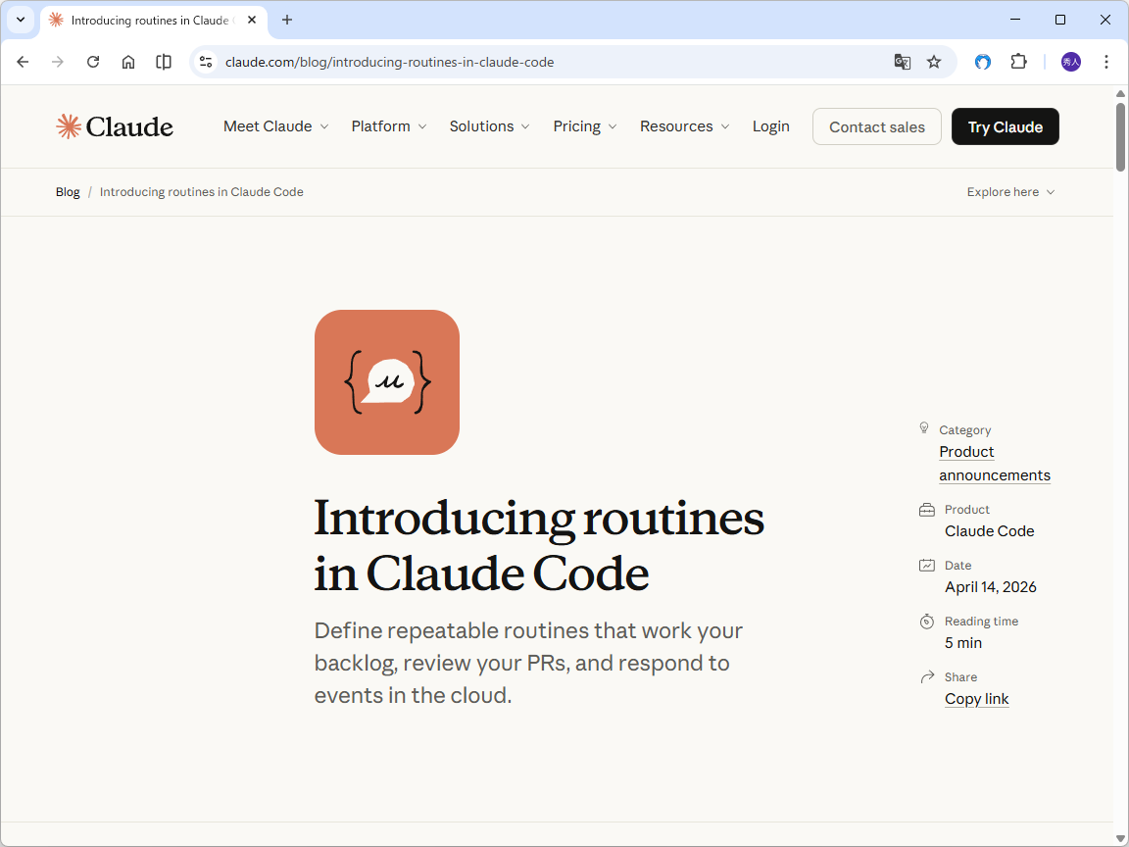Click the Reading time stopwatch icon
The height and width of the screenshot is (847, 1129).
pos(927,621)
